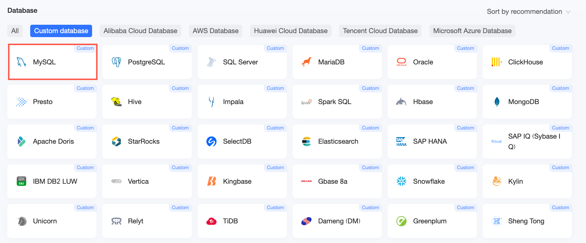Select the Custom database tab
586x243 pixels.
click(61, 31)
